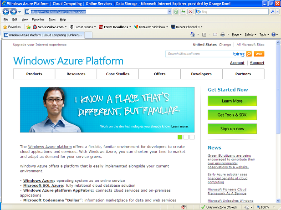The image size is (281, 210).
Task: Click the red Stop loading icon
Action: tap(190, 12)
